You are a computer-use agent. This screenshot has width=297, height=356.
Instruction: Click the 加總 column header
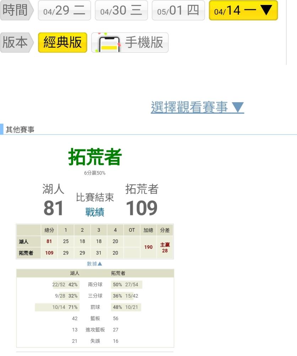point(148,230)
